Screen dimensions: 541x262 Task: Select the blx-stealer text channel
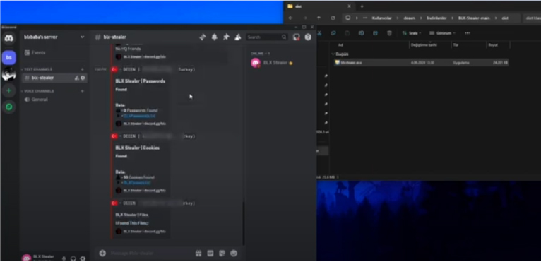pos(54,78)
